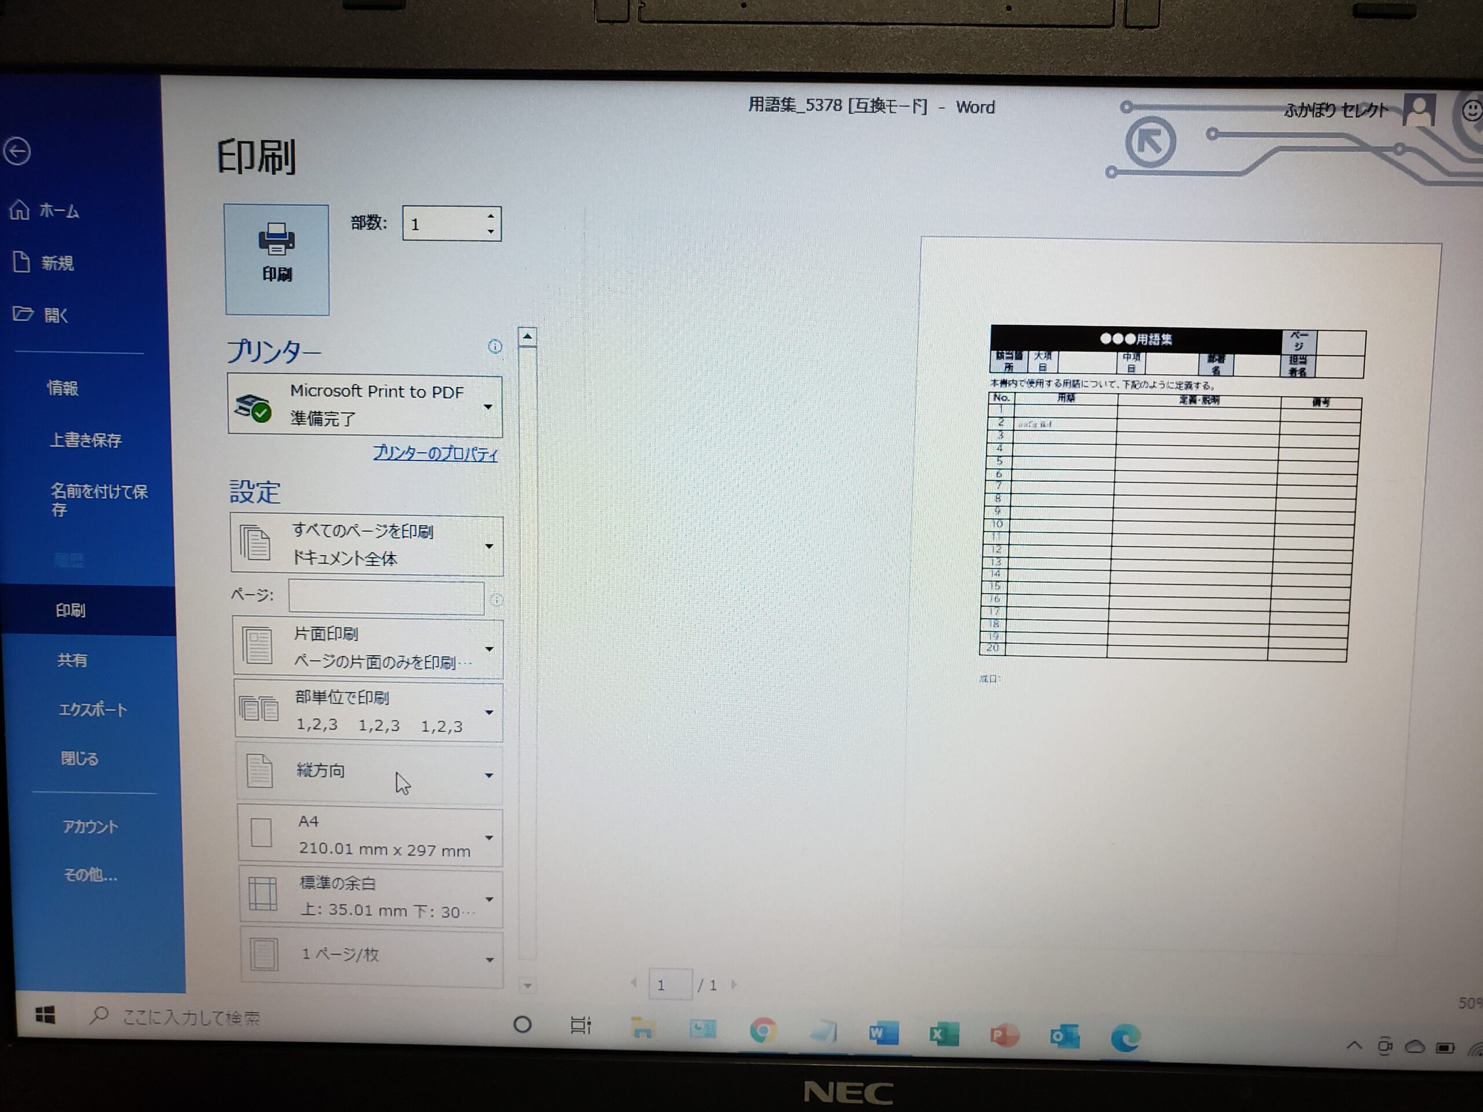Open the 縦方向 orientation dropdown
This screenshot has height=1112, width=1483.
370,774
